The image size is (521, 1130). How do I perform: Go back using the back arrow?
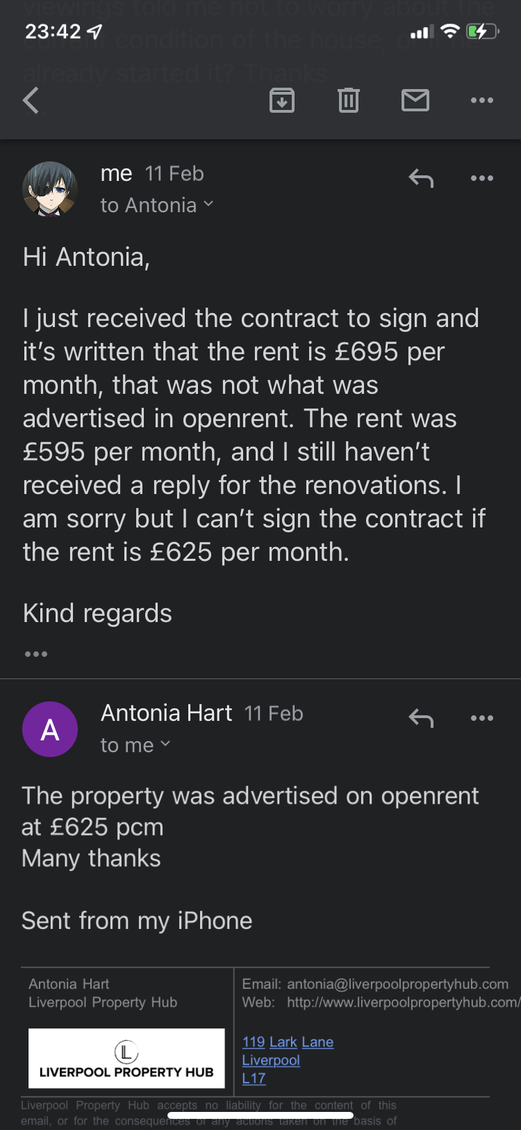click(31, 101)
